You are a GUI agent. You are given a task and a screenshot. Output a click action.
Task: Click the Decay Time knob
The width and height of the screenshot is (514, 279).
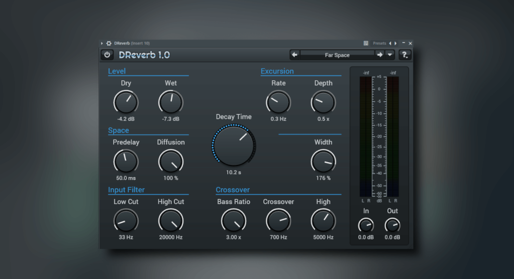point(233,145)
